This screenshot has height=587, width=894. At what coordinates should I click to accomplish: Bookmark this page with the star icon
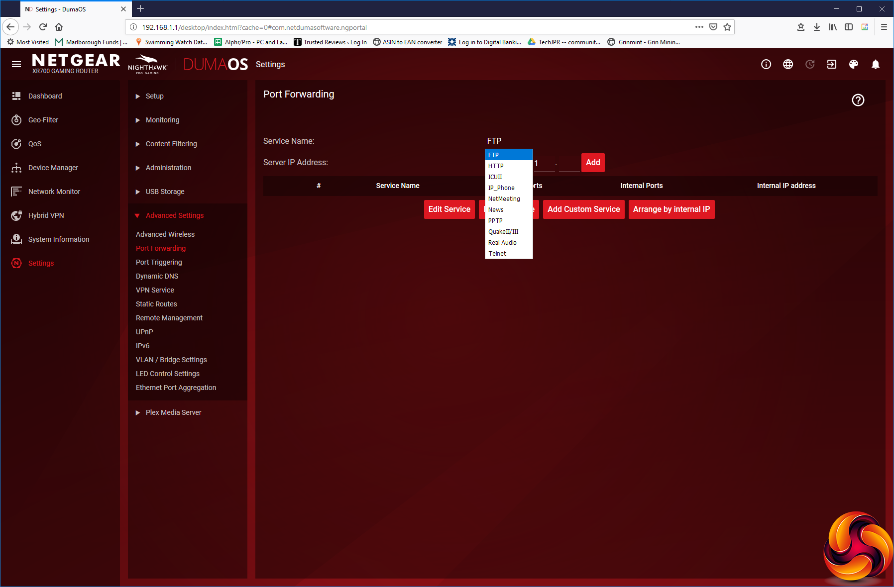click(x=727, y=27)
